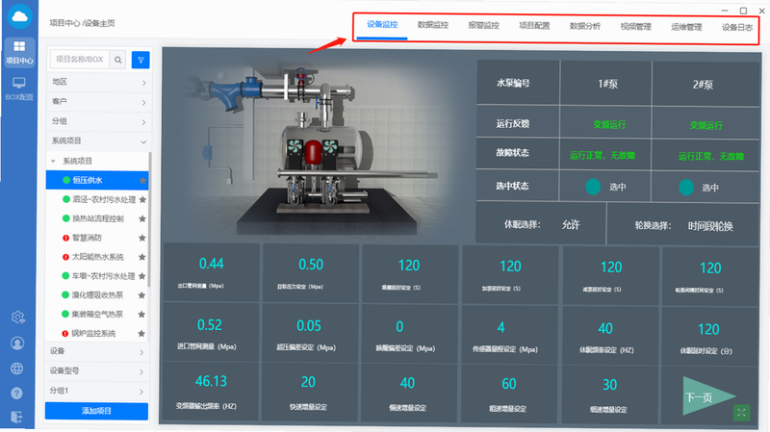Click the 0.44 outlet pressure value
Viewport: 770px width, 432px height.
[212, 265]
